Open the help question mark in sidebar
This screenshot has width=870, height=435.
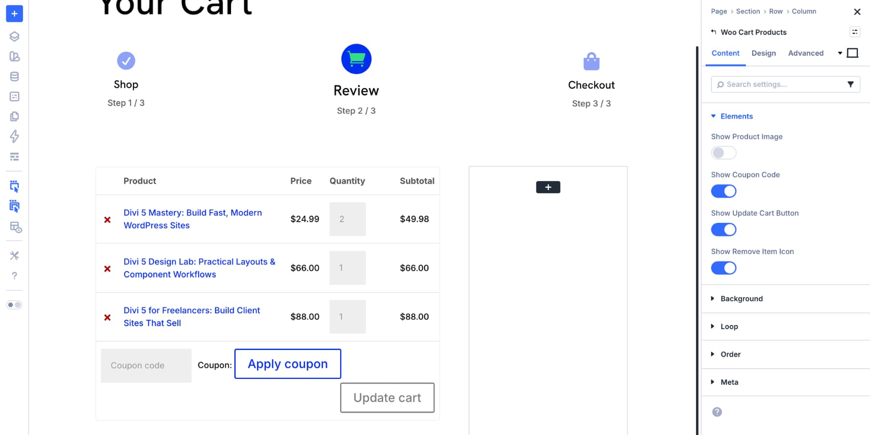(x=14, y=275)
